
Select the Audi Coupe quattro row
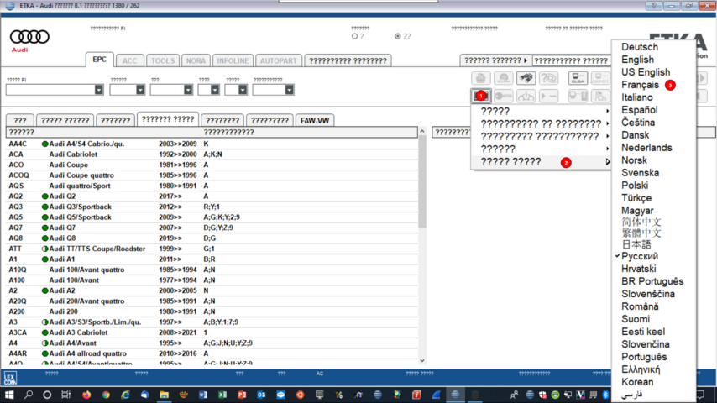pos(212,175)
